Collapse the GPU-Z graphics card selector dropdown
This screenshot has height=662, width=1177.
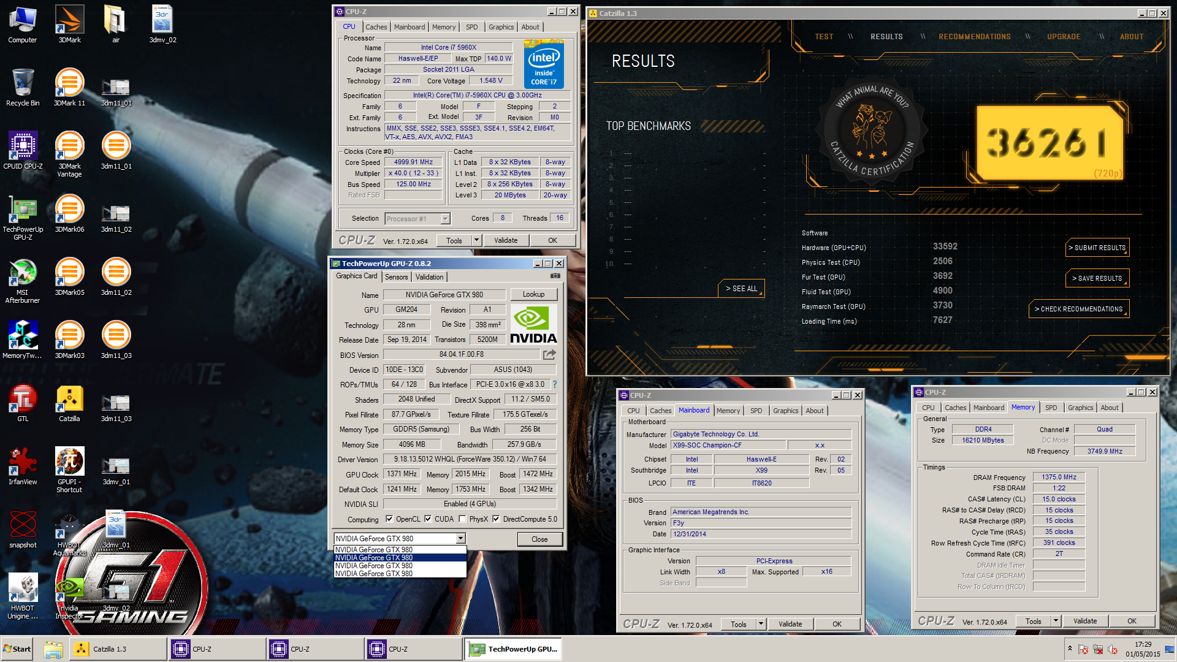coord(460,539)
